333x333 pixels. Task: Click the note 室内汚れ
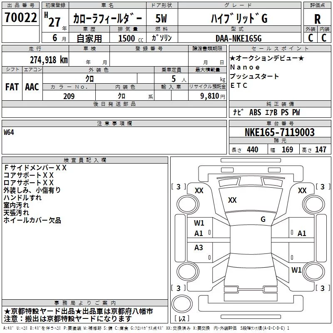[x=16, y=205]
